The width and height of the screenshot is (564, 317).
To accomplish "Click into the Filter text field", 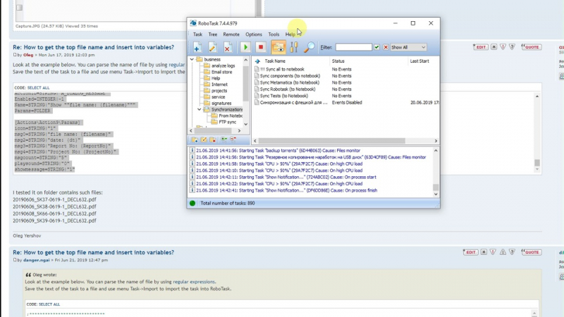I will click(353, 47).
